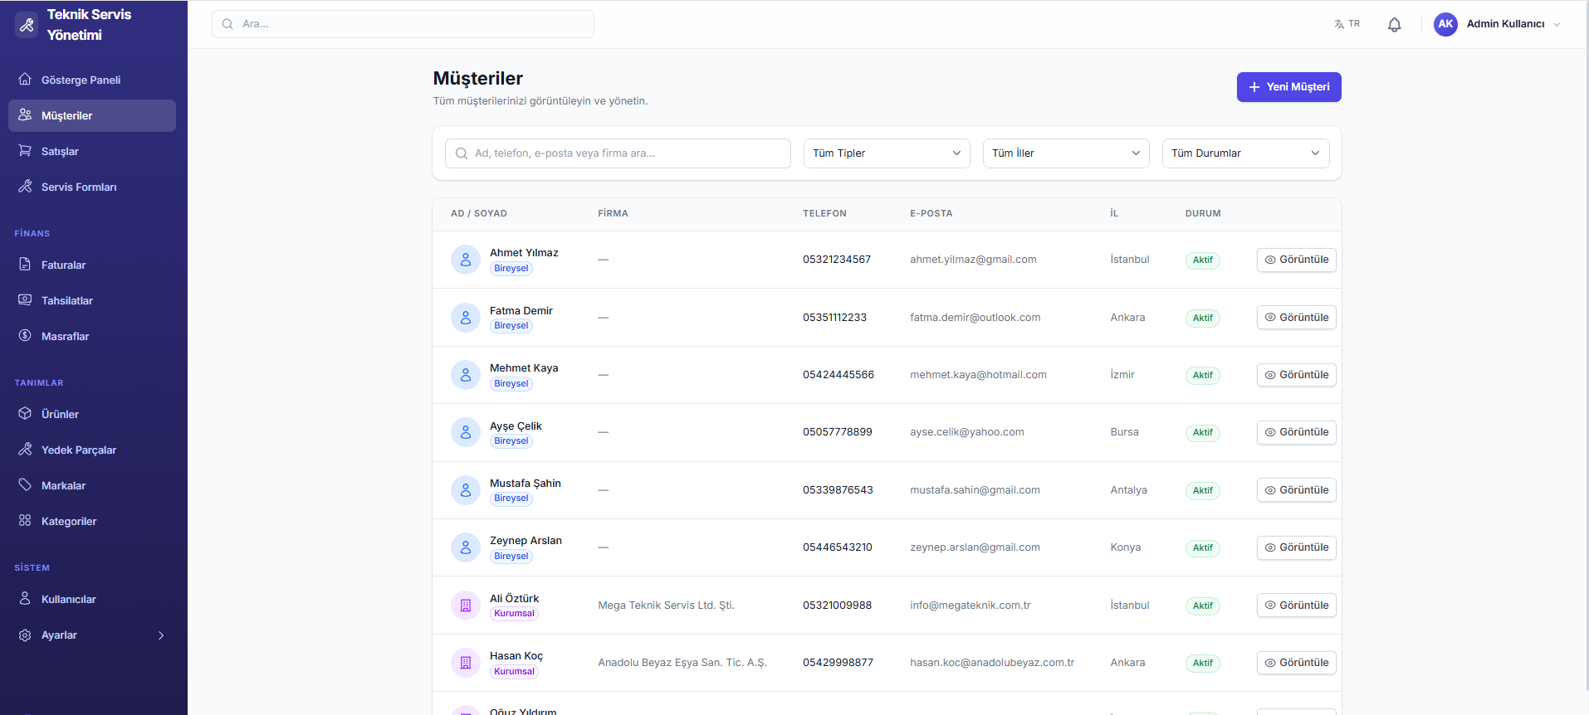Open the Tüm Durumlar dropdown
1589x715 pixels.
(1244, 153)
